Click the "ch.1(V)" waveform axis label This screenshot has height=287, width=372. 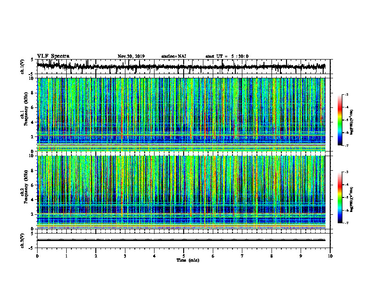(x=22, y=67)
